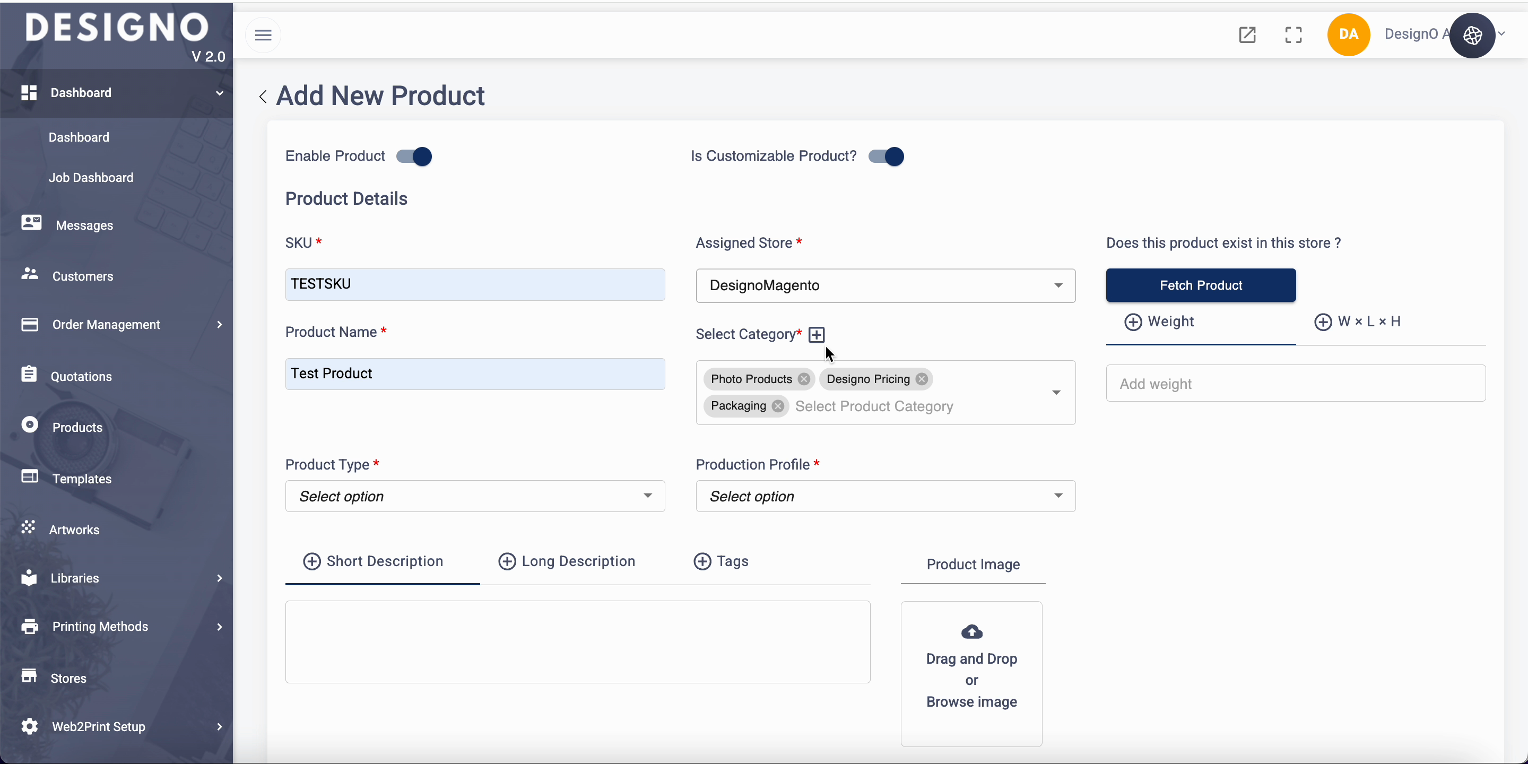Open the Production Profile dropdown
This screenshot has height=764, width=1528.
(x=885, y=497)
